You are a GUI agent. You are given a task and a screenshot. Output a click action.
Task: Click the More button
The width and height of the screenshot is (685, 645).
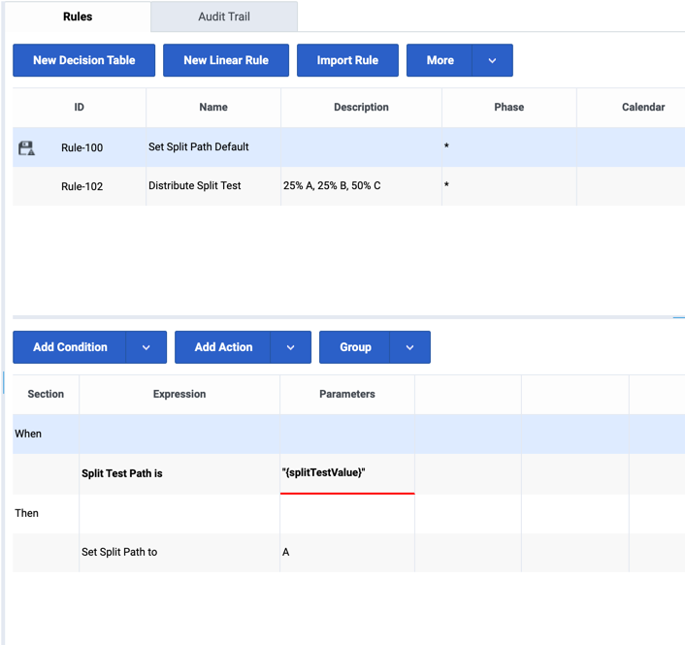(440, 60)
